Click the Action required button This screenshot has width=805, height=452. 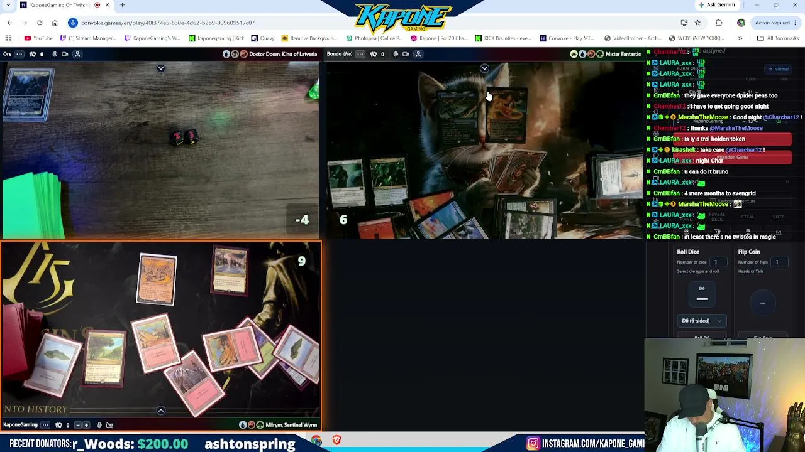(772, 23)
